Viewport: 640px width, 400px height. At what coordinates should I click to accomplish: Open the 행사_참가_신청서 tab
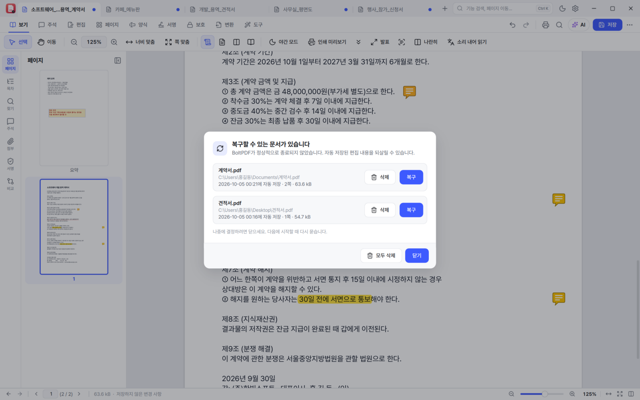(394, 9)
